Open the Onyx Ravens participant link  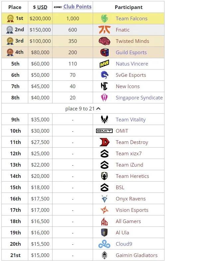pos(131,199)
